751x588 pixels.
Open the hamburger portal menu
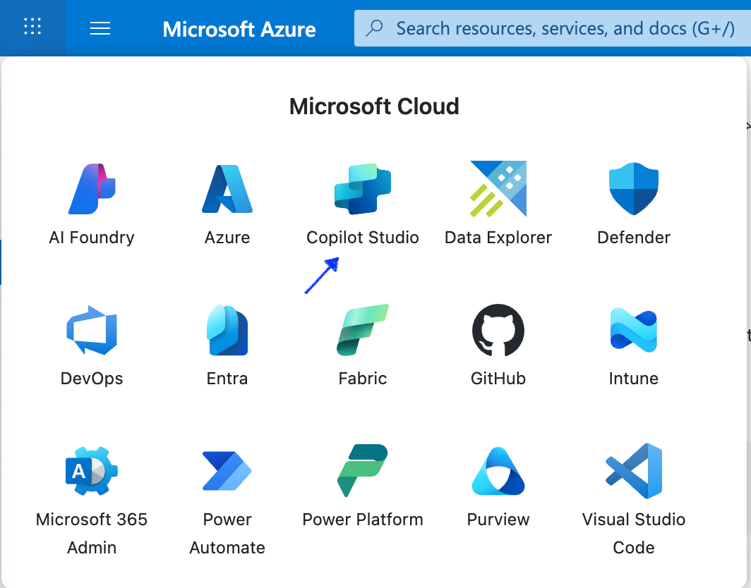click(100, 28)
